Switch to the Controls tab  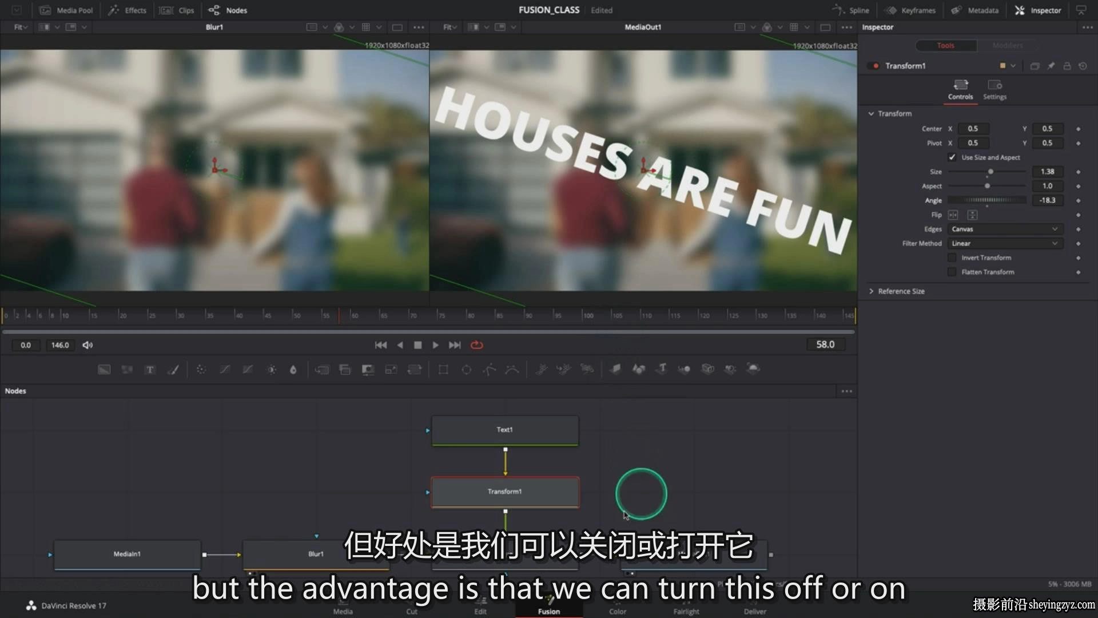point(961,90)
